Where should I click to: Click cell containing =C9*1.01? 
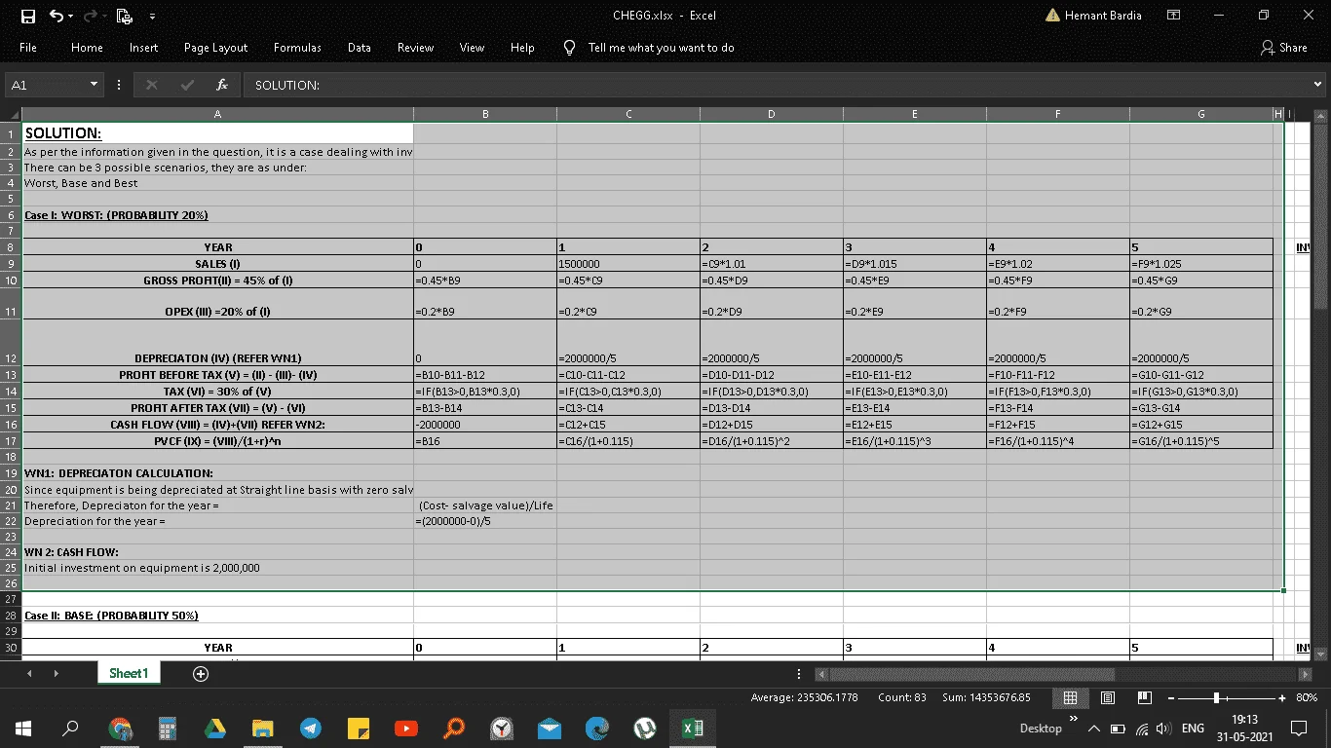772,264
